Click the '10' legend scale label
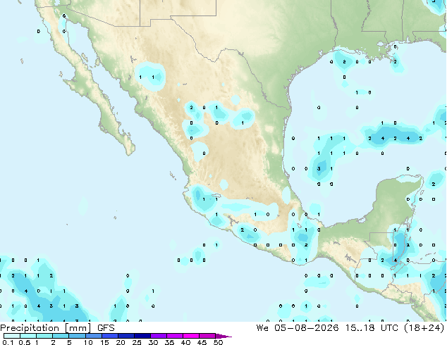Screen dimensions: 447x345 click(x=88, y=342)
